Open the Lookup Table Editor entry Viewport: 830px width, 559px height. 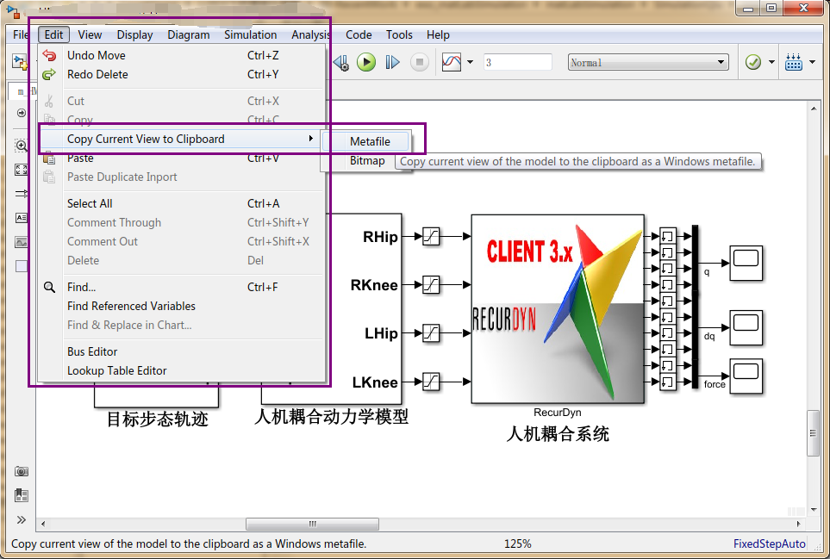tap(182, 370)
